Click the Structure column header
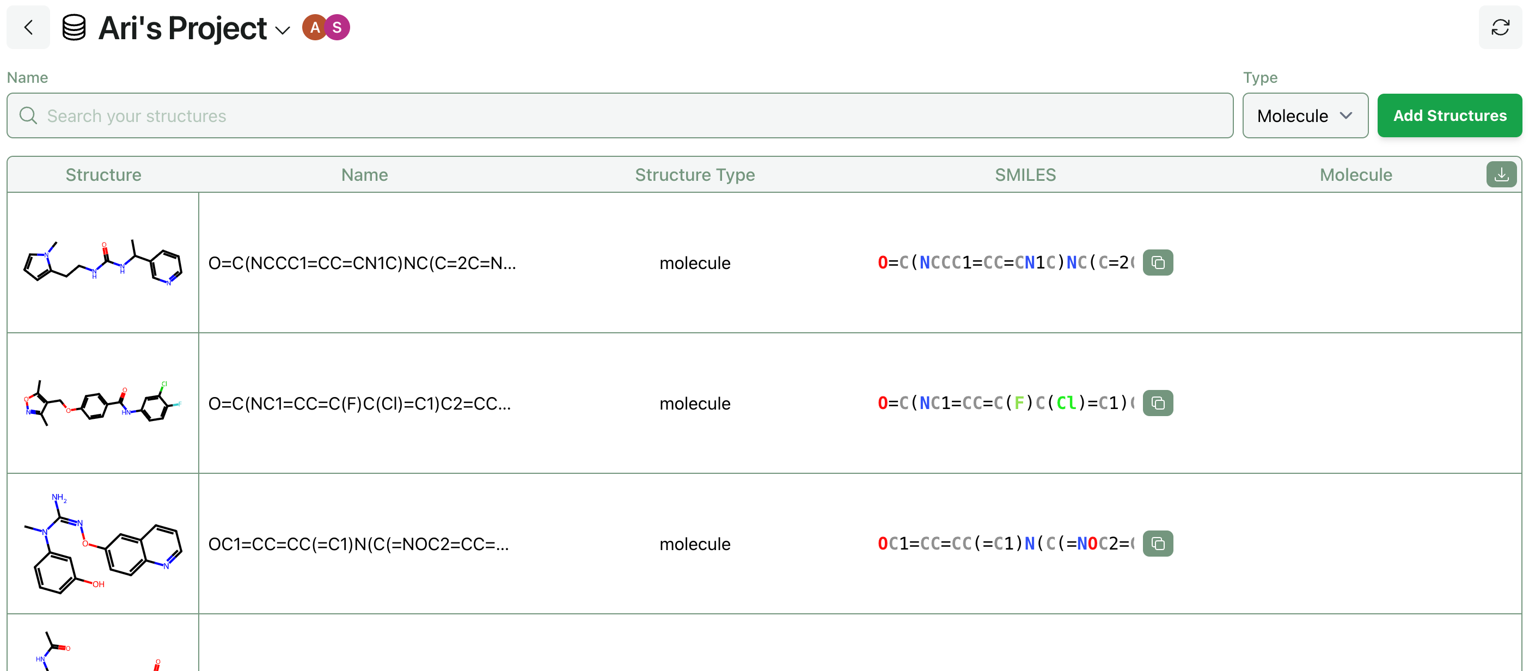1529x671 pixels. [x=103, y=175]
